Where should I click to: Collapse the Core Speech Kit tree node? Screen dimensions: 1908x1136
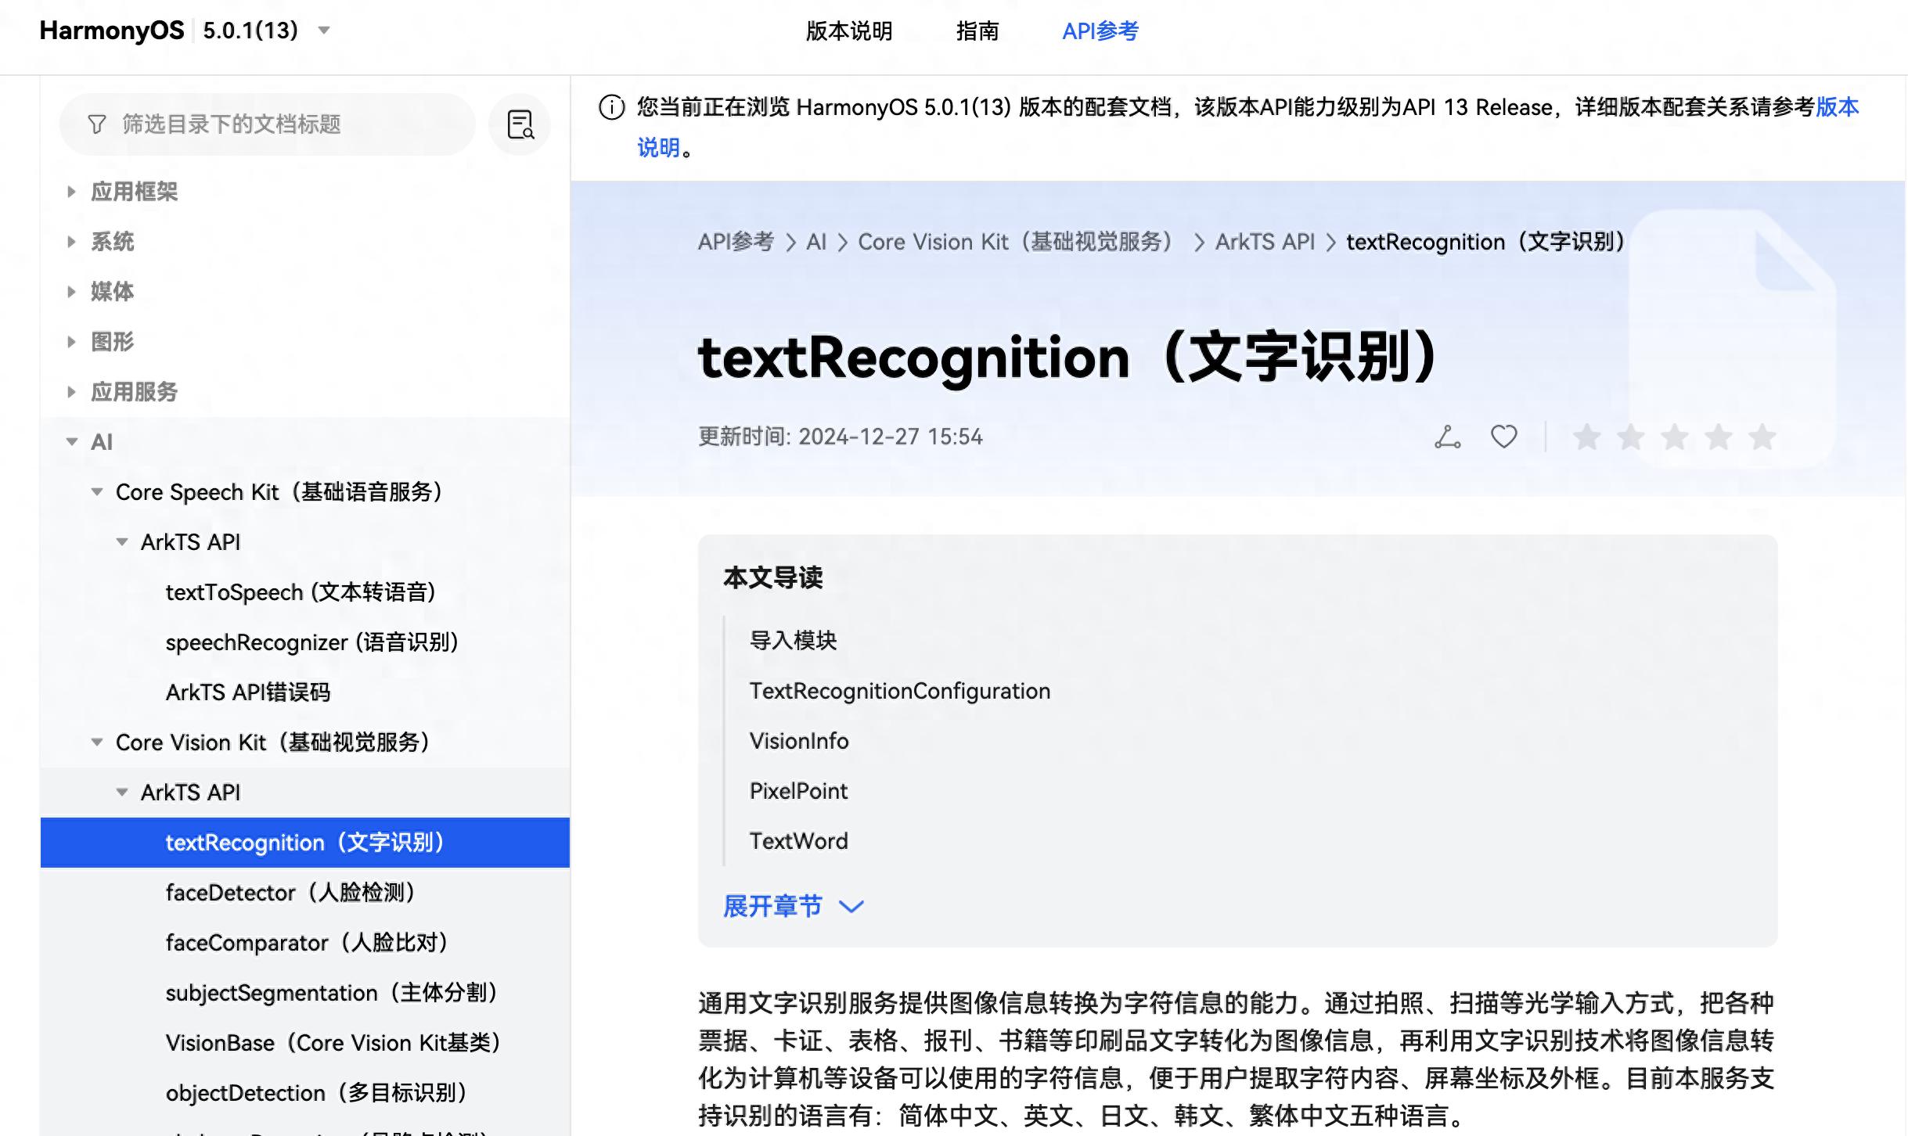(x=97, y=491)
